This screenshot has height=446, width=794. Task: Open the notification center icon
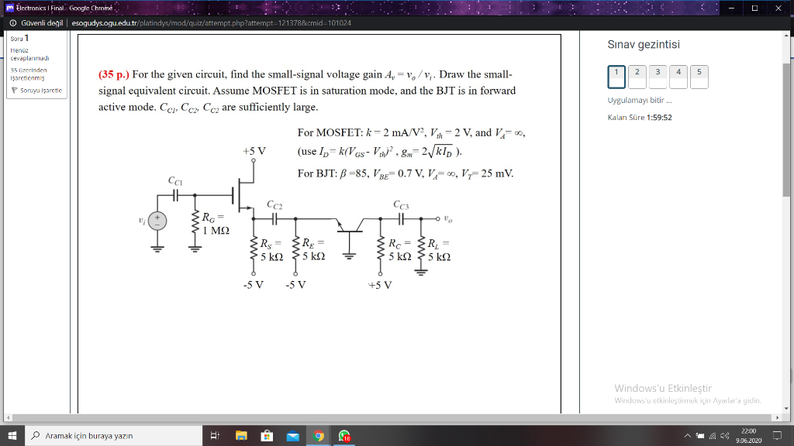777,435
